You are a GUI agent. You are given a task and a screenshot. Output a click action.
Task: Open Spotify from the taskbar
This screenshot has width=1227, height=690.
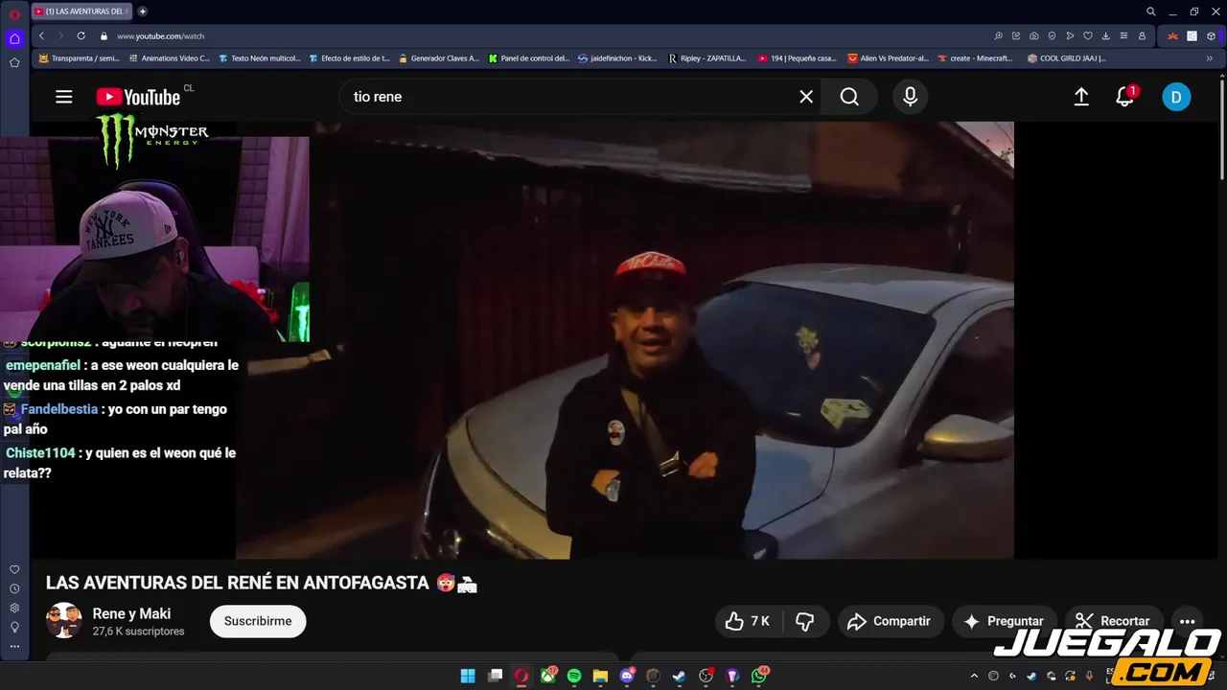click(x=574, y=676)
